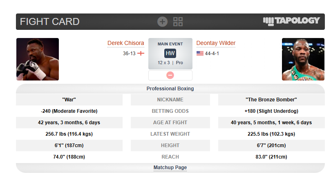Click Chisora's 36-13 record
331x179 pixels.
(129, 53)
